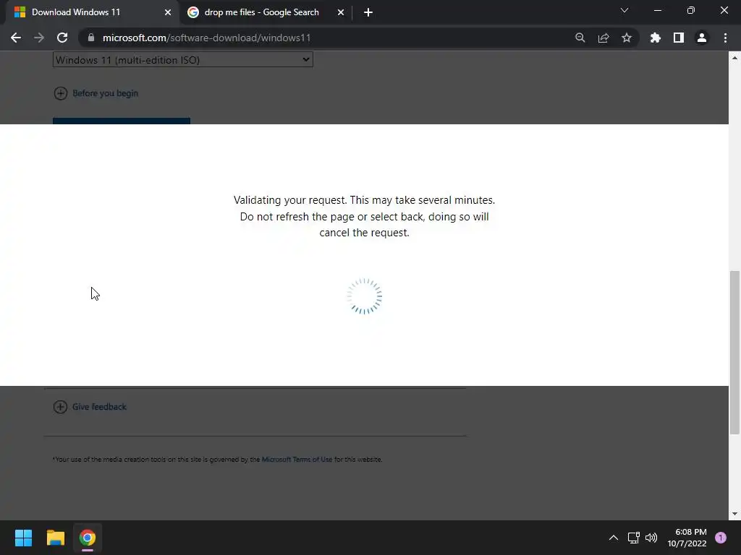Restore down the Chrome window
Viewport: 741px width, 555px height.
(691, 10)
